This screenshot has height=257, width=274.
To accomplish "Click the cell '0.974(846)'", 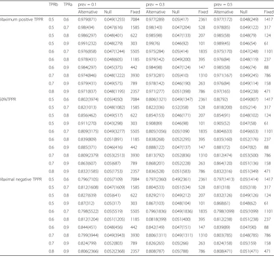I will [x=87, y=75].
